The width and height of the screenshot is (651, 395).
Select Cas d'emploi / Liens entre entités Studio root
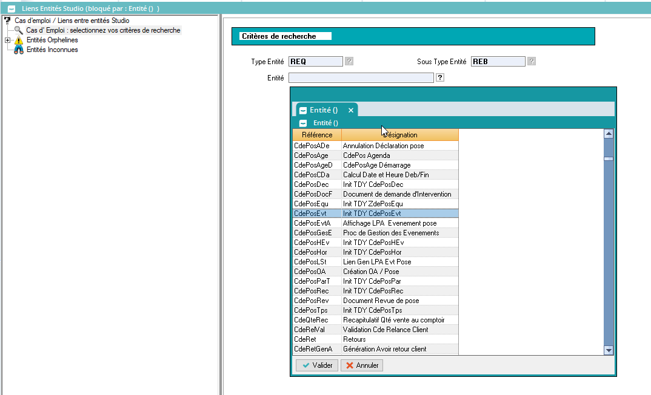72,21
